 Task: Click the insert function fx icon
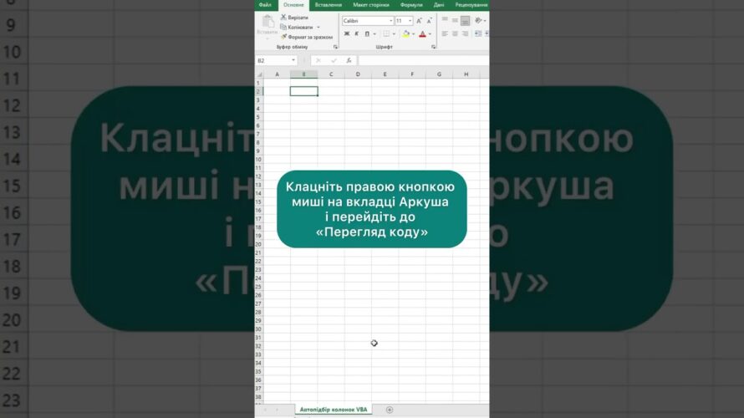click(349, 61)
